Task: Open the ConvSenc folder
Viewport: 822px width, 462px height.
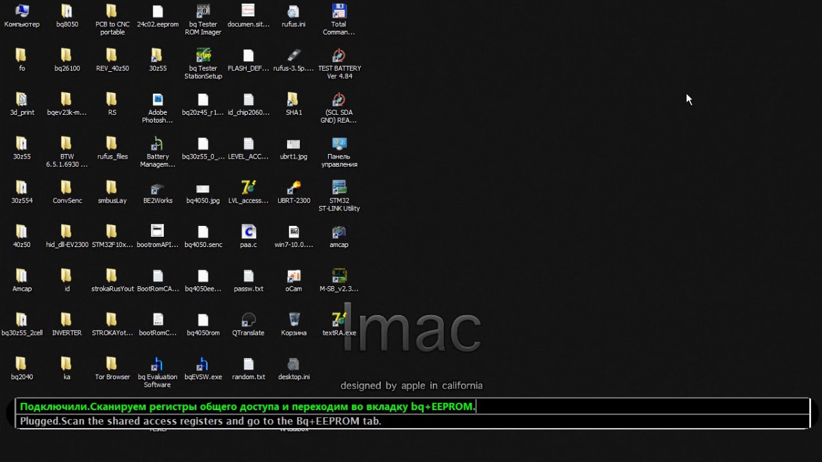Action: [67, 192]
